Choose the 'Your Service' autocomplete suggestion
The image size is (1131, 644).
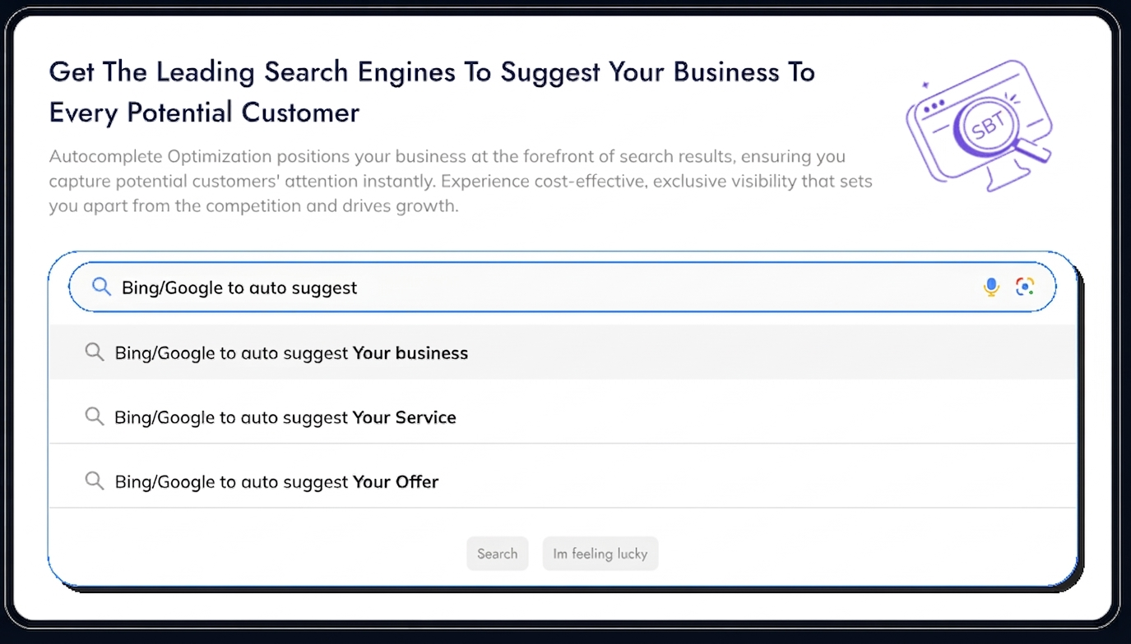285,417
